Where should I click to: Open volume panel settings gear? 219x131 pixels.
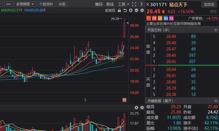tap(142, 107)
